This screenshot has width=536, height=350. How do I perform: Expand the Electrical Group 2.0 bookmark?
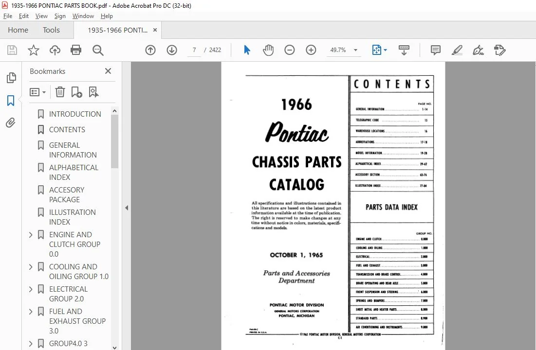30,289
